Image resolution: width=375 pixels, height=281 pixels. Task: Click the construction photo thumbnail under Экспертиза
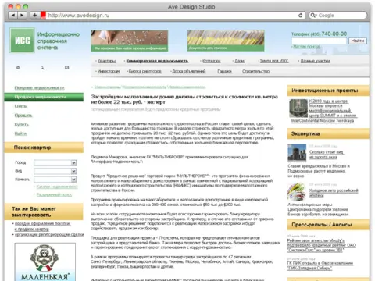(x=297, y=153)
